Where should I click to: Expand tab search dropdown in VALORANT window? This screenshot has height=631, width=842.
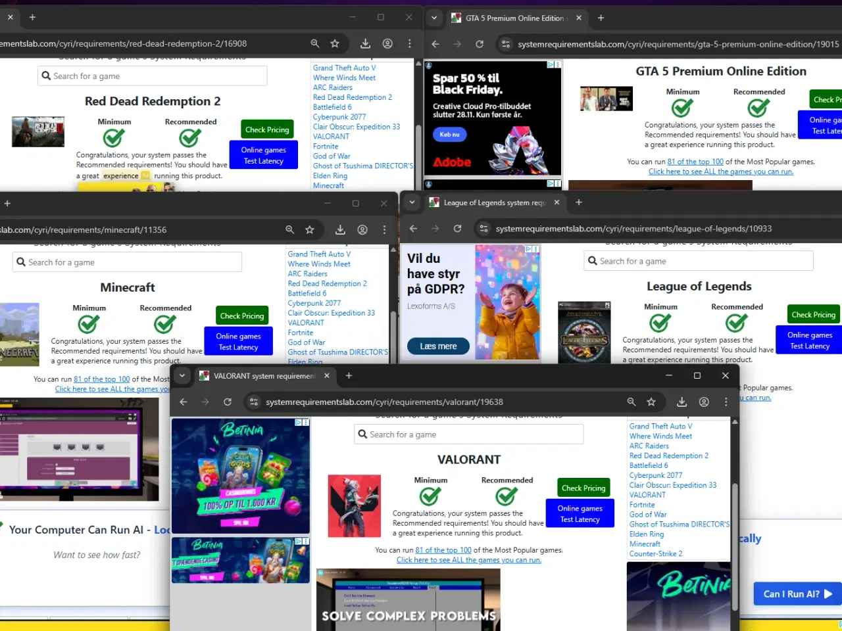182,376
